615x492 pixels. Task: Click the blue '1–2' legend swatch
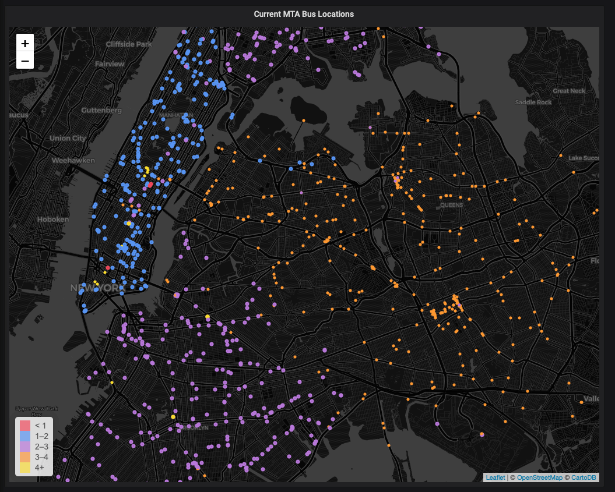[25, 436]
